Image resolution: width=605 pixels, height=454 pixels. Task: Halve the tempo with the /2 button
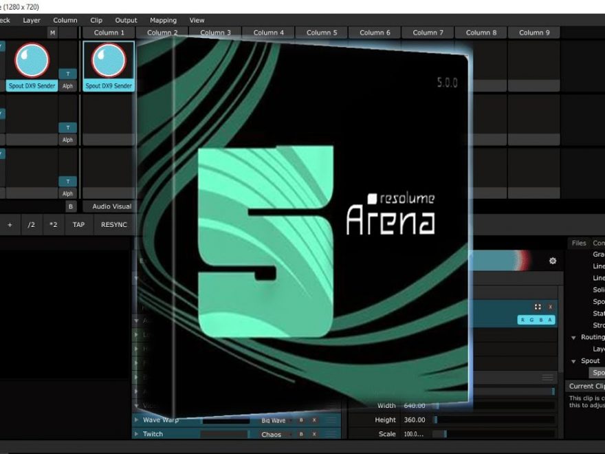click(x=31, y=225)
